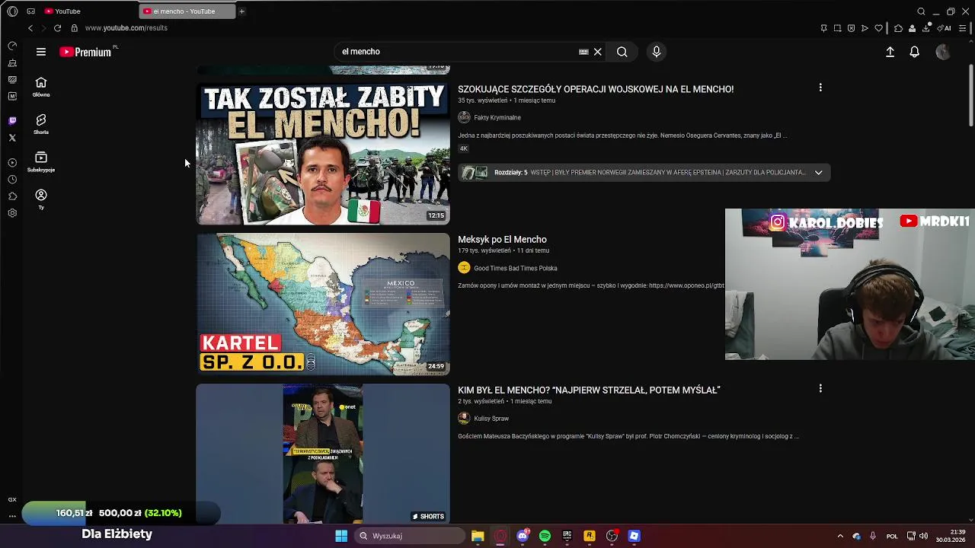This screenshot has width=975, height=548.
Task: Open a new browser tab
Action: click(x=241, y=11)
